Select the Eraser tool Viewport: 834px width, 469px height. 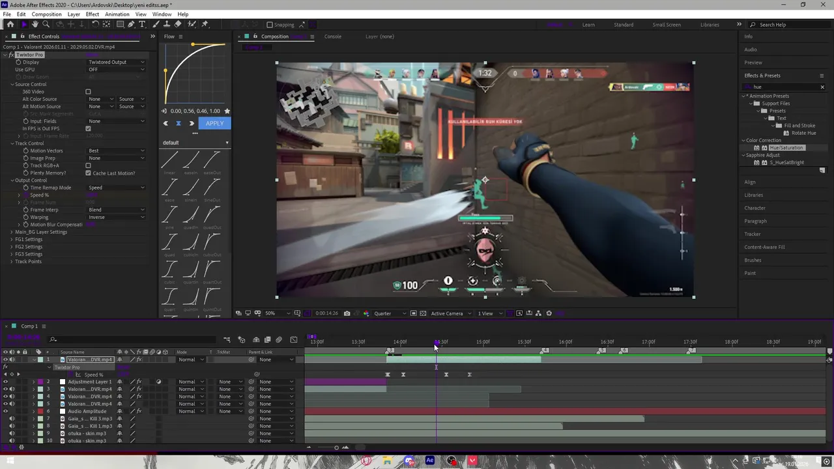pyautogui.click(x=178, y=25)
